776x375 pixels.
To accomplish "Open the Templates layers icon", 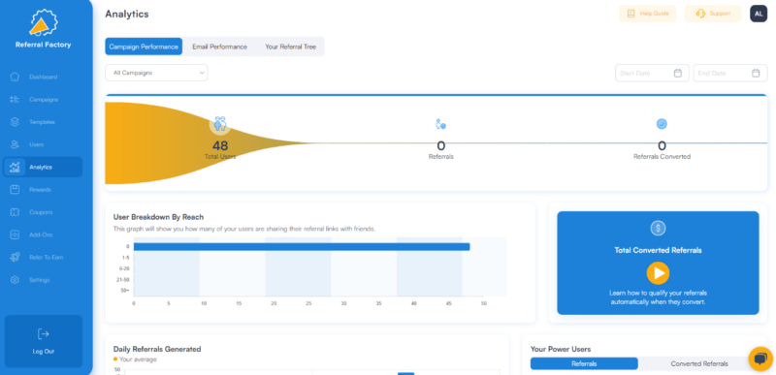I will click(x=15, y=122).
